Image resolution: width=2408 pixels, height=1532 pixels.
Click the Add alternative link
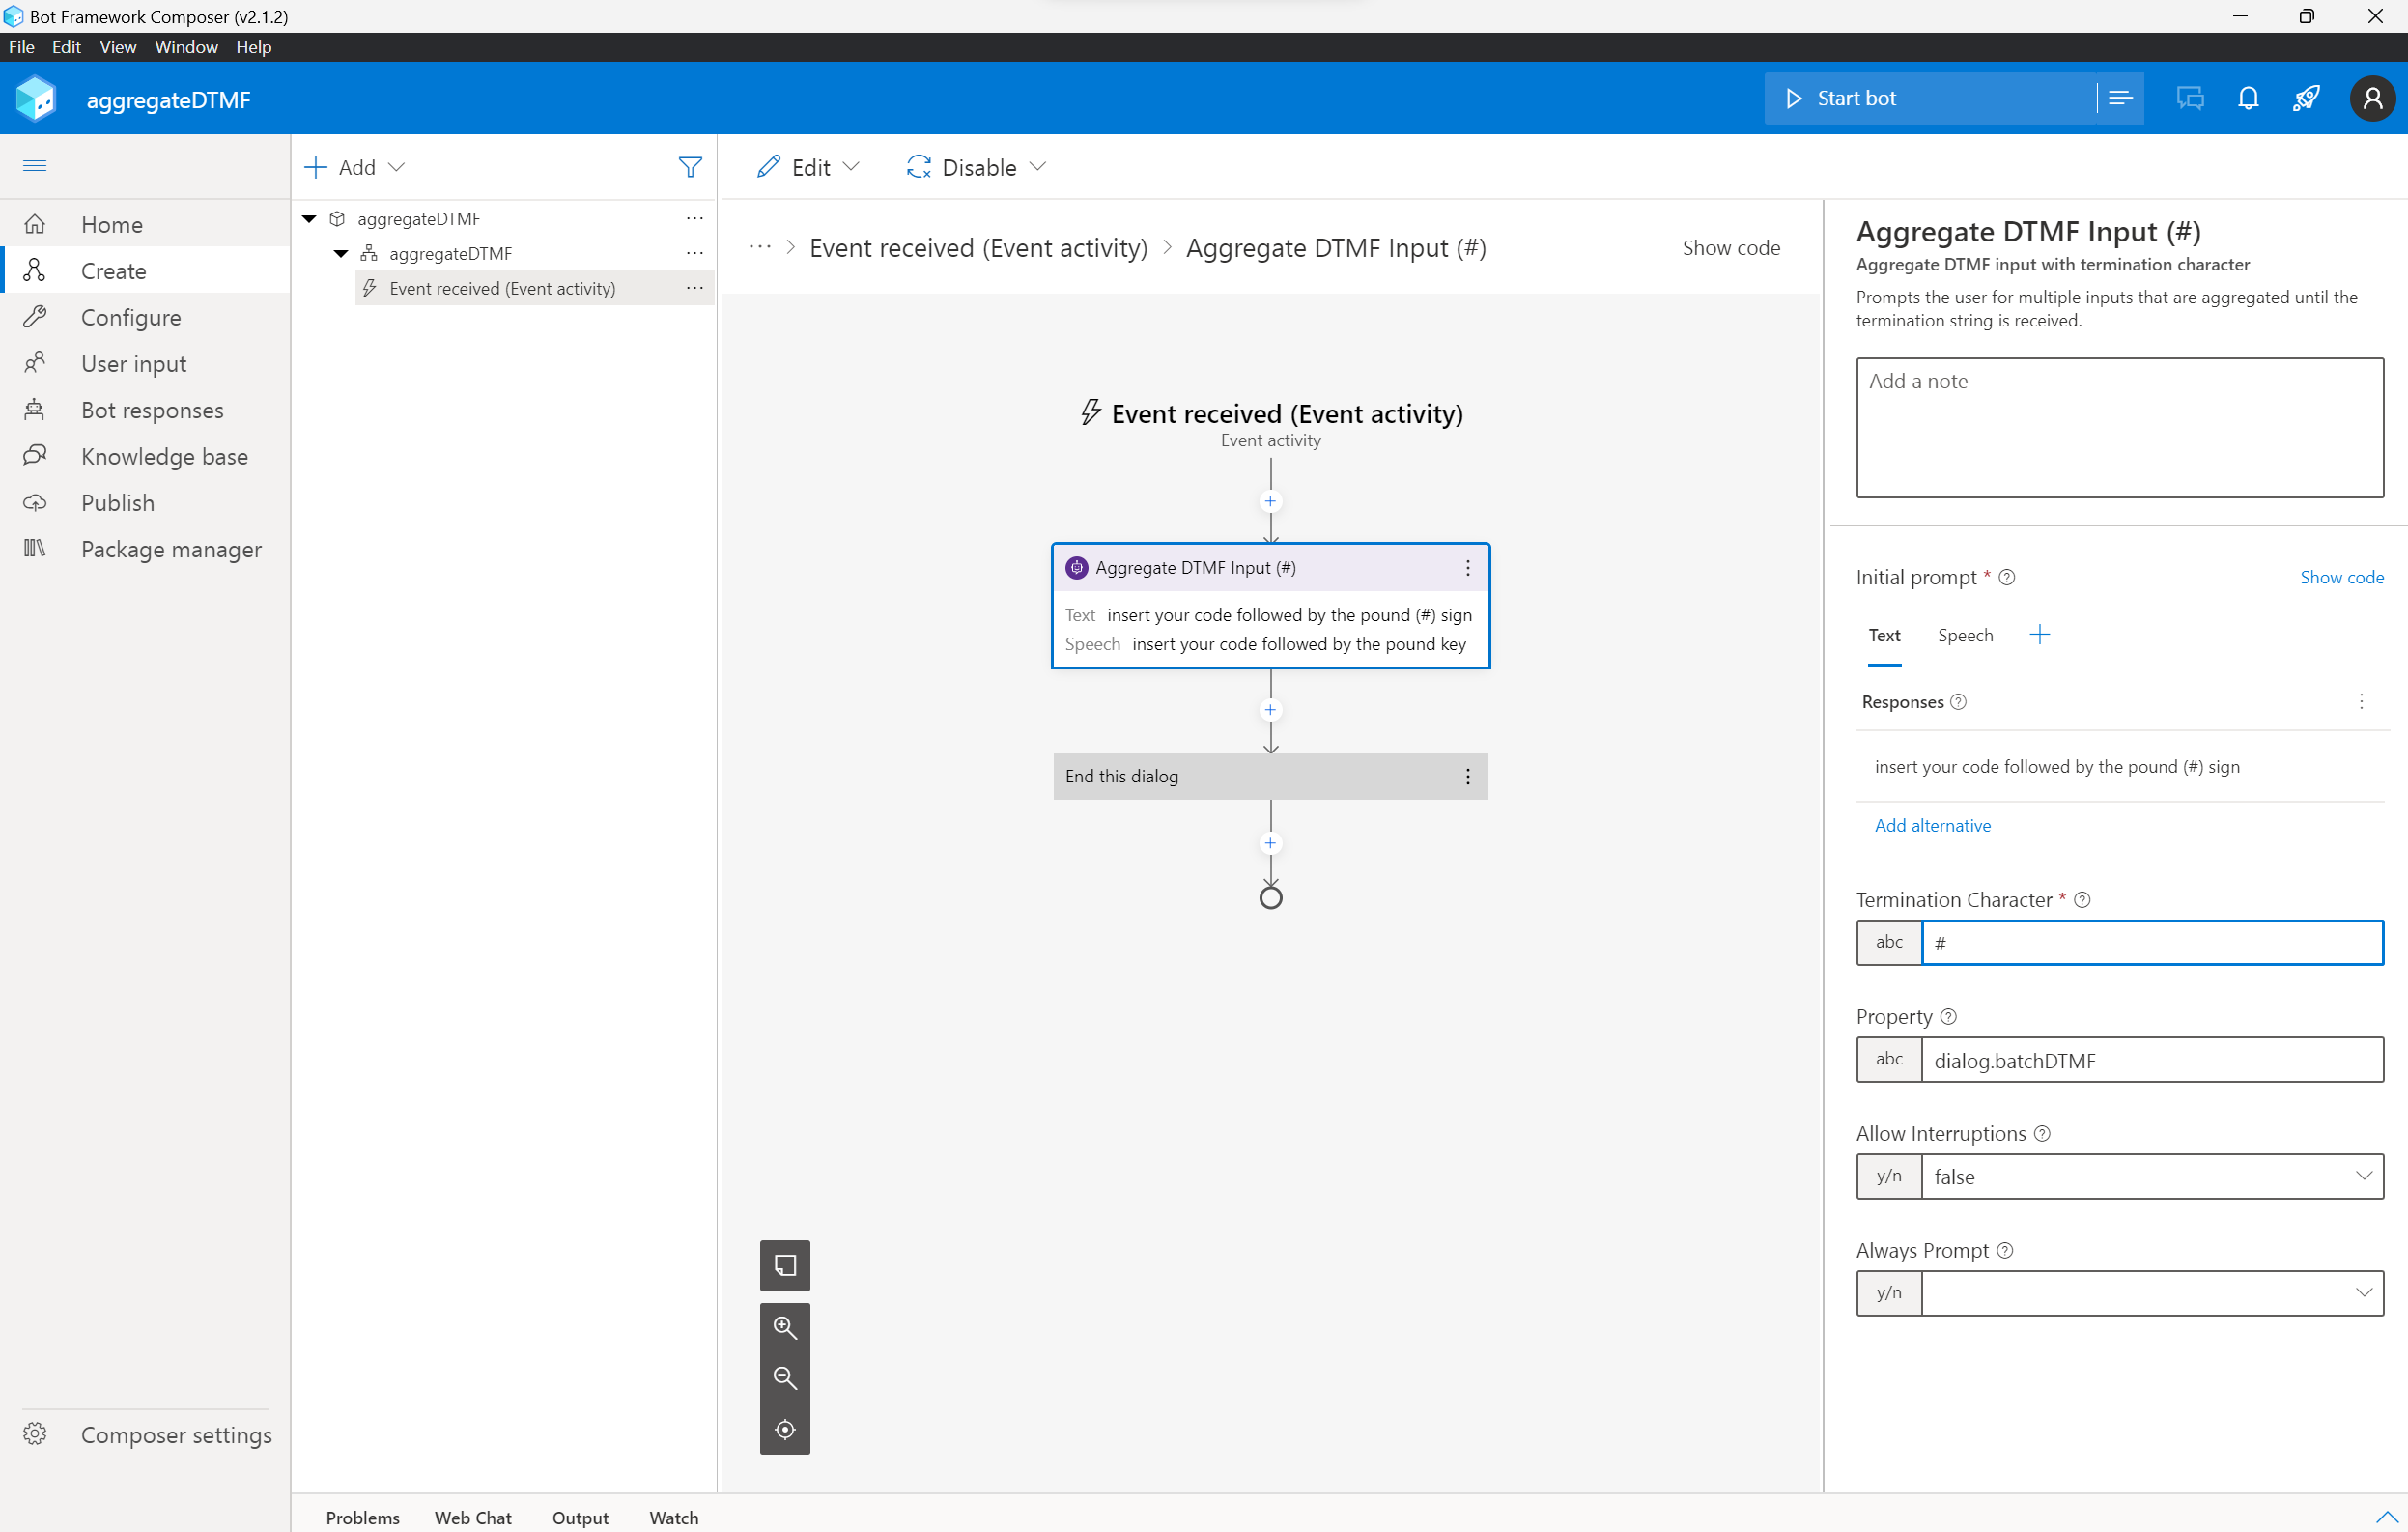click(x=1932, y=825)
